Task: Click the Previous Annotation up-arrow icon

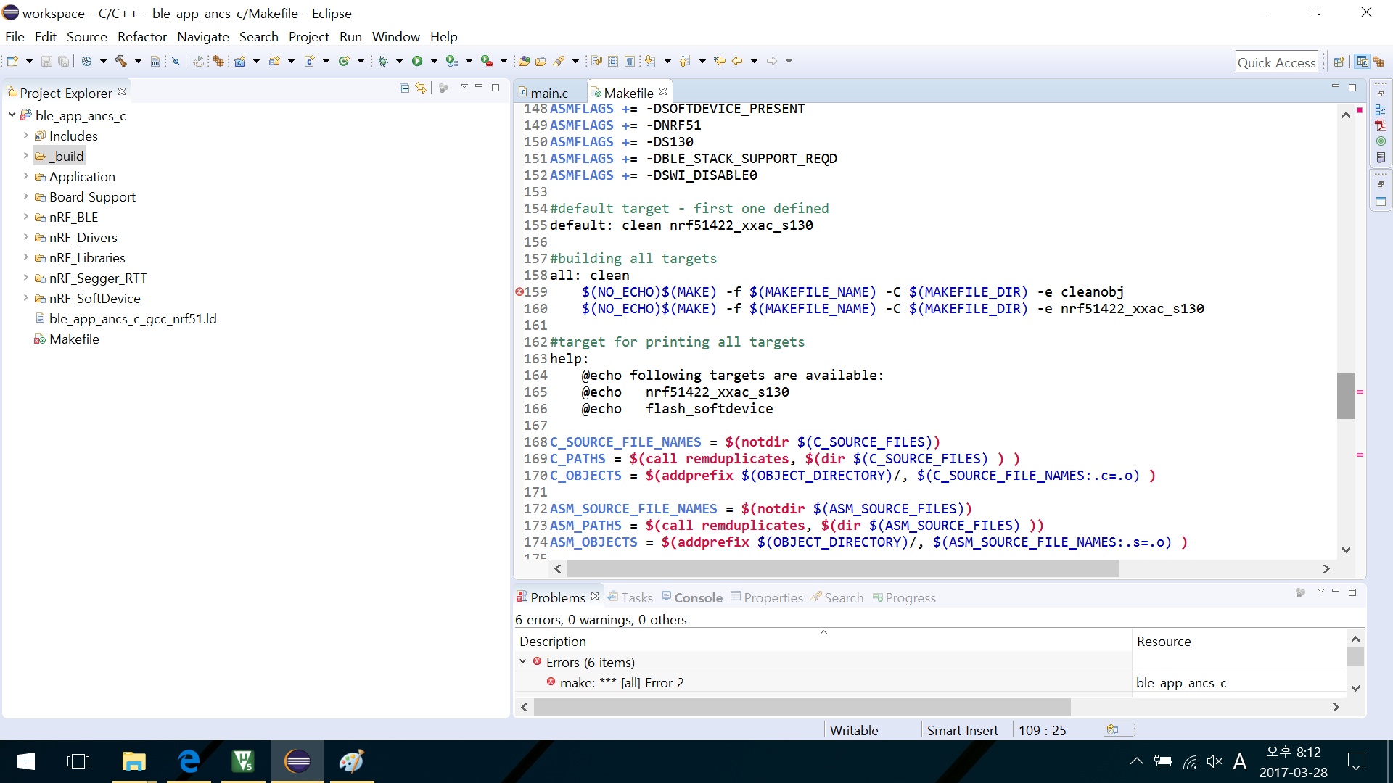Action: click(684, 61)
